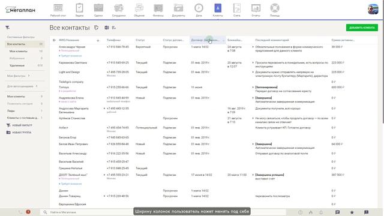384x216 pixels.
Task: Click the Статус column header
Action: point(140,40)
